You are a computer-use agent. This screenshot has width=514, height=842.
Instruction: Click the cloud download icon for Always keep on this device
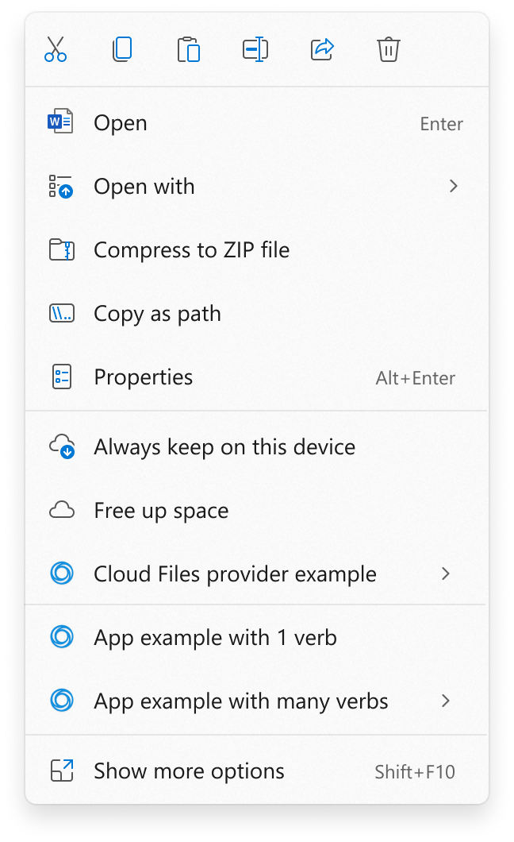(x=63, y=446)
